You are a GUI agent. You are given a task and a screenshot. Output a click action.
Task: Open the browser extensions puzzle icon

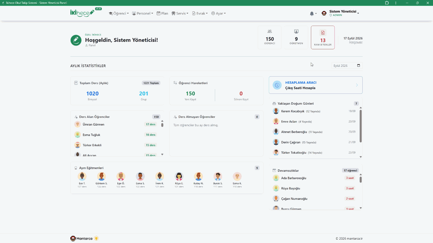pyautogui.click(x=387, y=3)
